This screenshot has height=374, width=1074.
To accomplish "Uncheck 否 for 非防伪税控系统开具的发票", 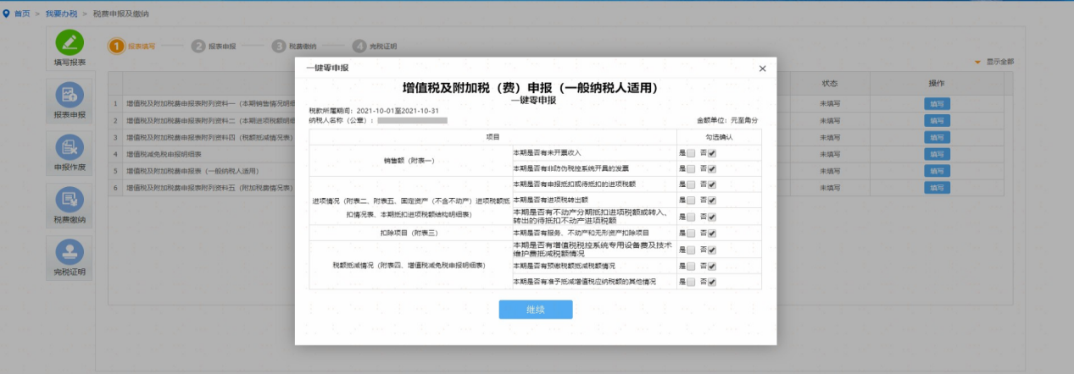I will tap(712, 168).
